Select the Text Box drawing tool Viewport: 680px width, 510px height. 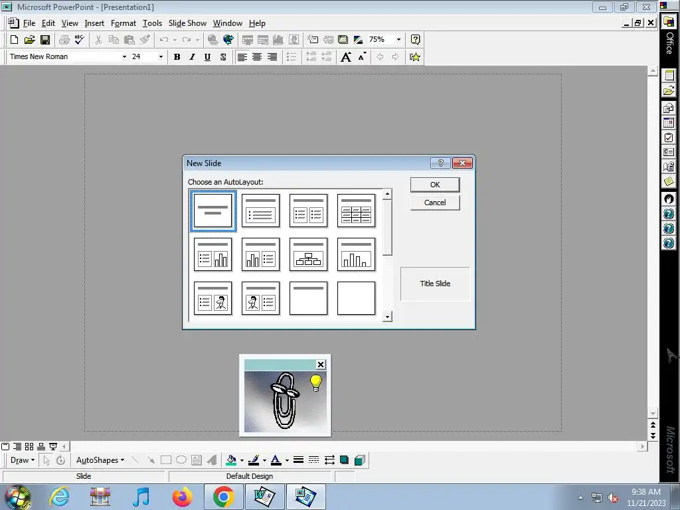(x=197, y=460)
